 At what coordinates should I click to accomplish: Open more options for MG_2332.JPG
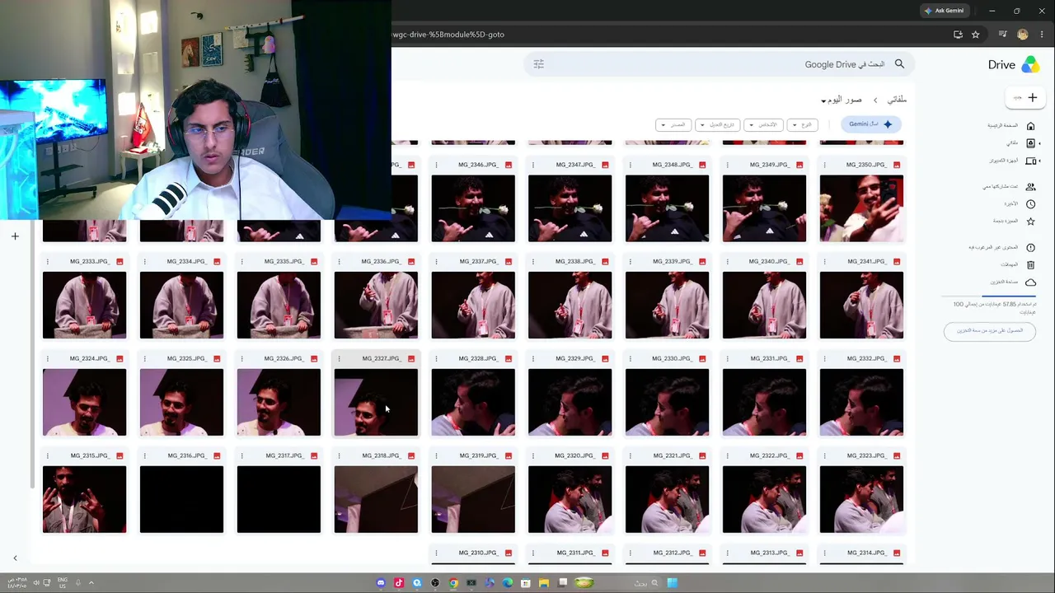825,359
